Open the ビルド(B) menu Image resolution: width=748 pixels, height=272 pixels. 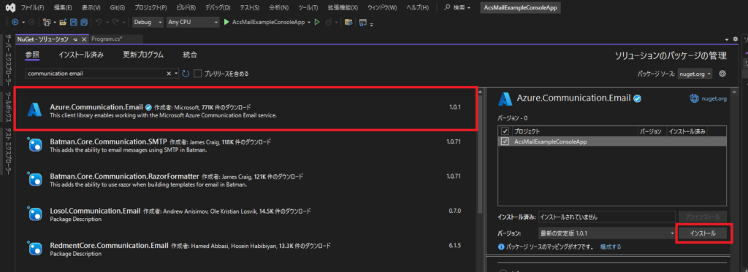coord(186,8)
